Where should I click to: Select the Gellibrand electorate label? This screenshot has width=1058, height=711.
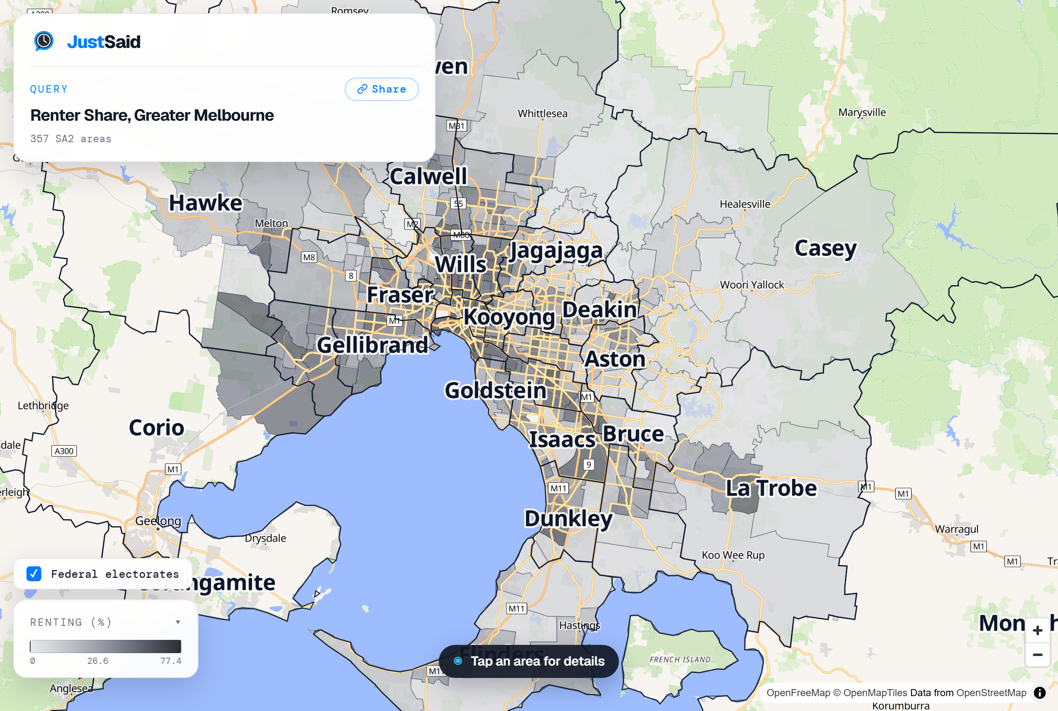(x=372, y=345)
